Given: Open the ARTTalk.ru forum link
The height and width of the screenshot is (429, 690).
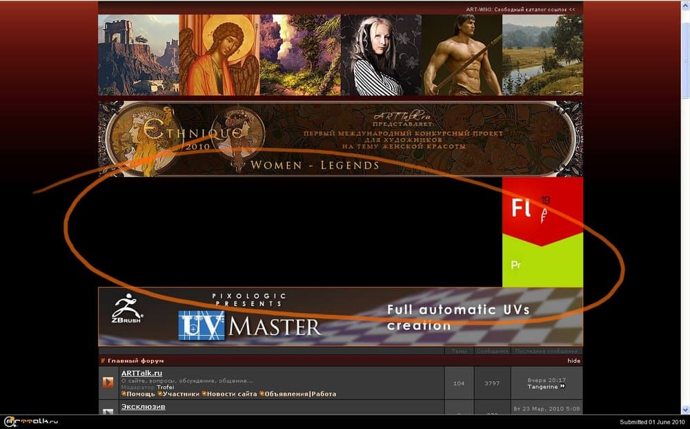Looking at the screenshot, I should (141, 373).
